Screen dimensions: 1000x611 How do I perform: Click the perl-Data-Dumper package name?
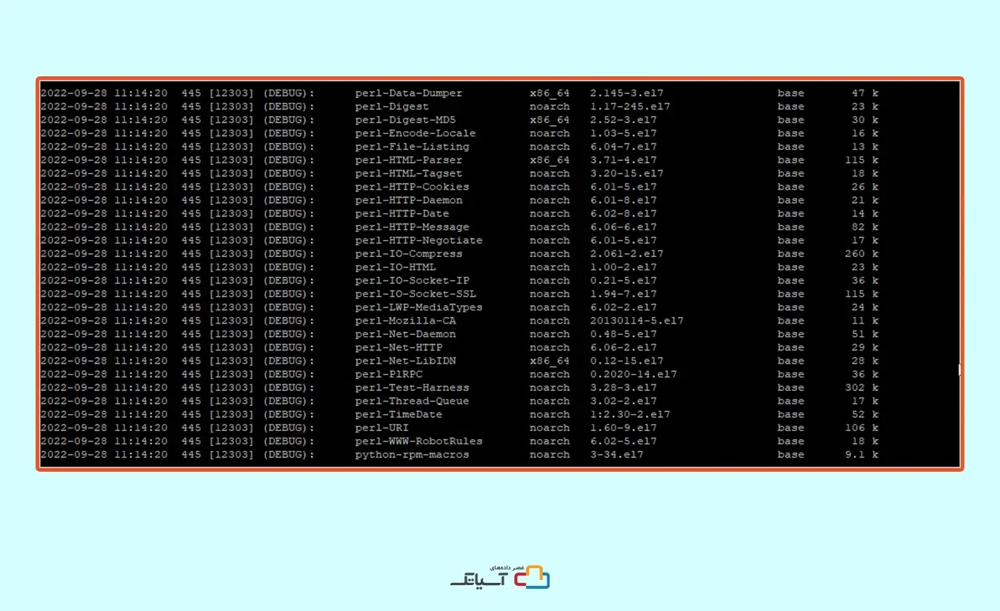tap(408, 93)
